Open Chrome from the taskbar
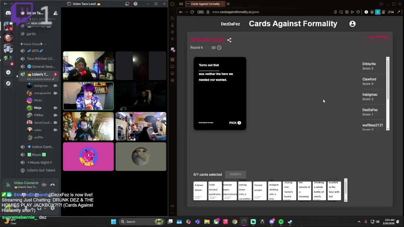404x227 pixels. [235, 222]
